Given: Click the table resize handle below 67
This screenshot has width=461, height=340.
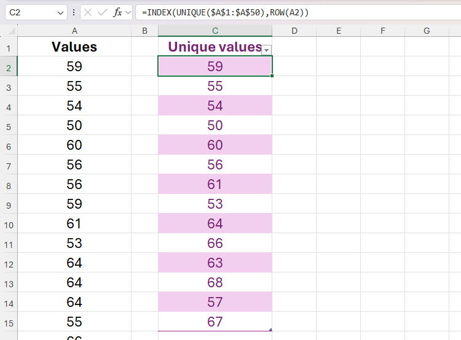Looking at the screenshot, I should pos(270,330).
